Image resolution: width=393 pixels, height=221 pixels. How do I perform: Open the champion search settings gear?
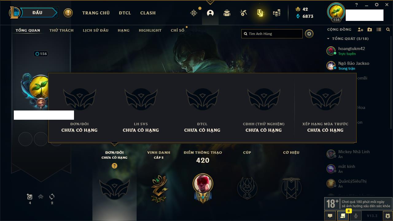click(x=309, y=34)
